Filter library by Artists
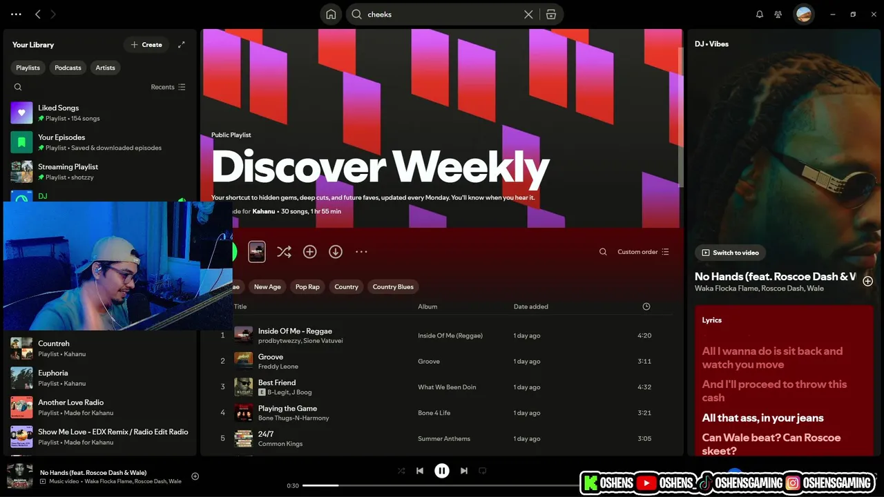Screen dimensions: 884x497 click(105, 68)
